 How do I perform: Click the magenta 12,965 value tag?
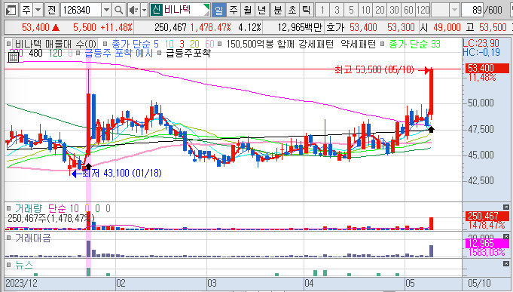[x=487, y=243]
